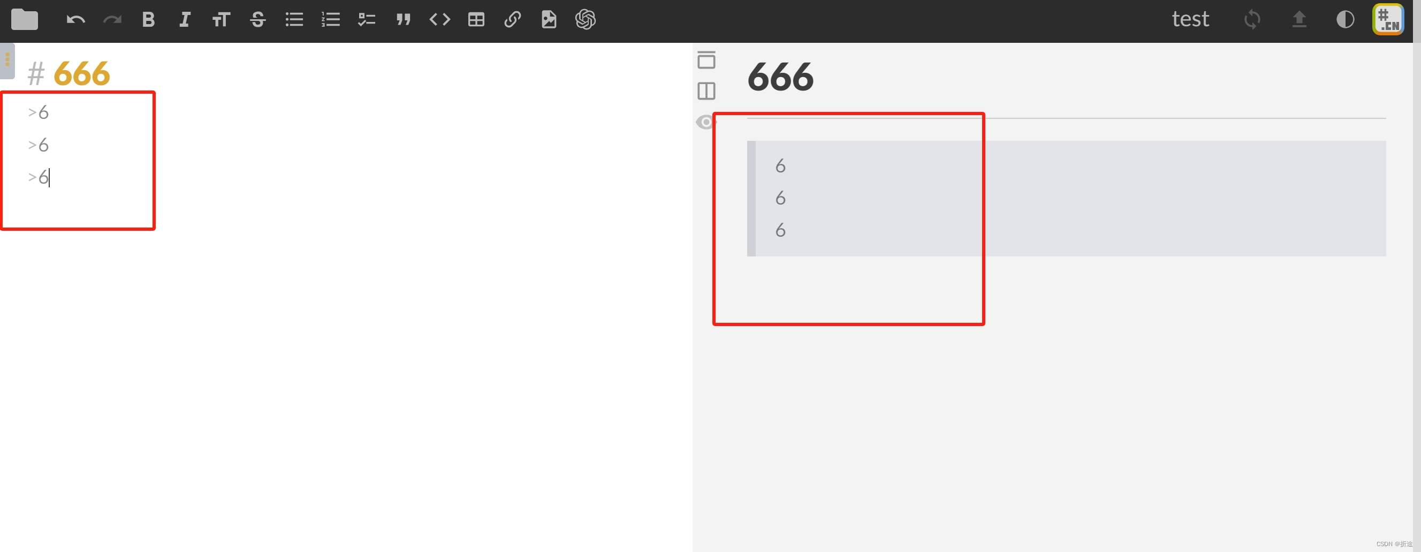This screenshot has height=552, width=1421.
Task: Toggle the dark/light theme icon
Action: [x=1345, y=20]
